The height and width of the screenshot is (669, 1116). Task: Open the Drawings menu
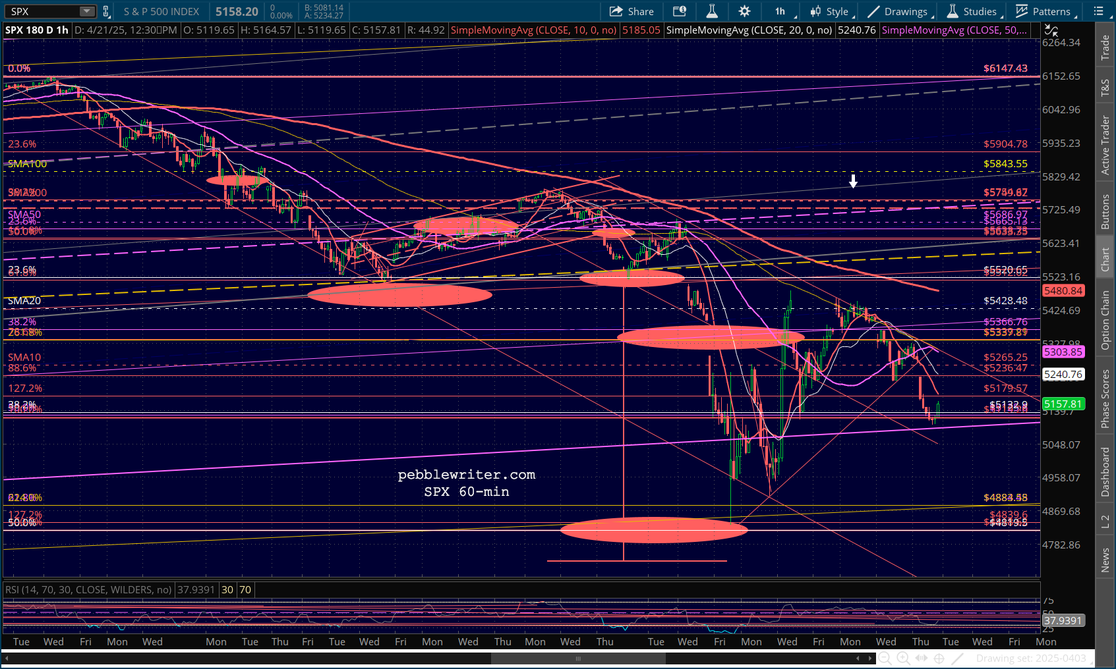click(x=900, y=11)
